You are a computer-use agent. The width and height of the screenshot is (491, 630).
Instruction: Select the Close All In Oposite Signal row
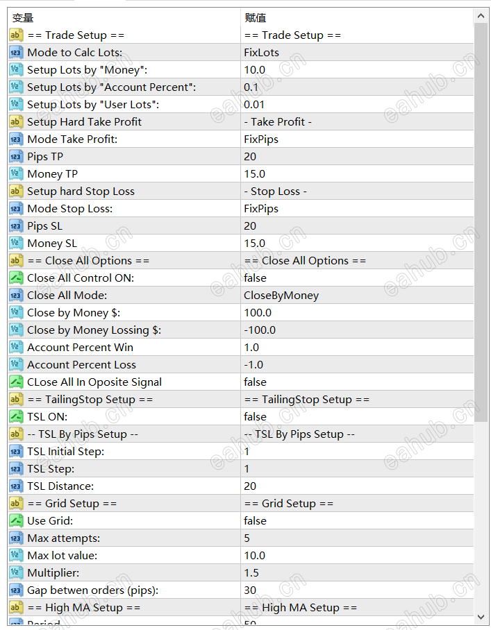pos(94,382)
